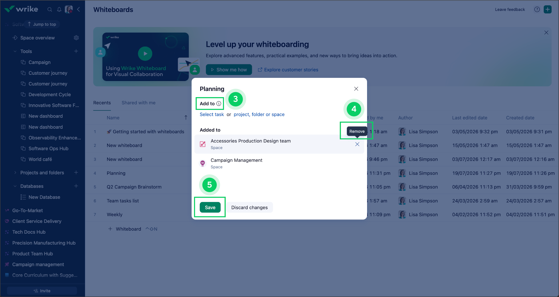Image resolution: width=559 pixels, height=297 pixels.
Task: Click the info icon next to Add to
Action: click(219, 104)
